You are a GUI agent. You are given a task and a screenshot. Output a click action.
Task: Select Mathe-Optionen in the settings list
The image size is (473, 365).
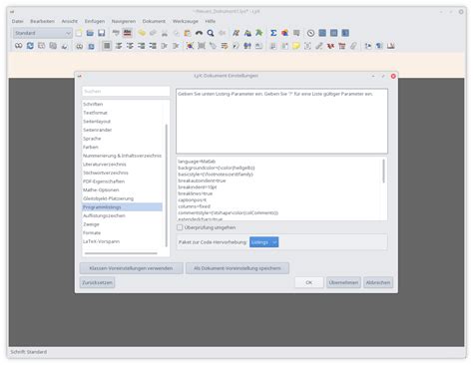point(122,190)
